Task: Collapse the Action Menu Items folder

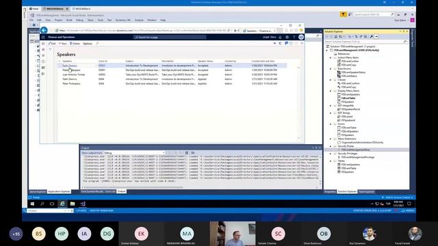Action: (x=331, y=57)
